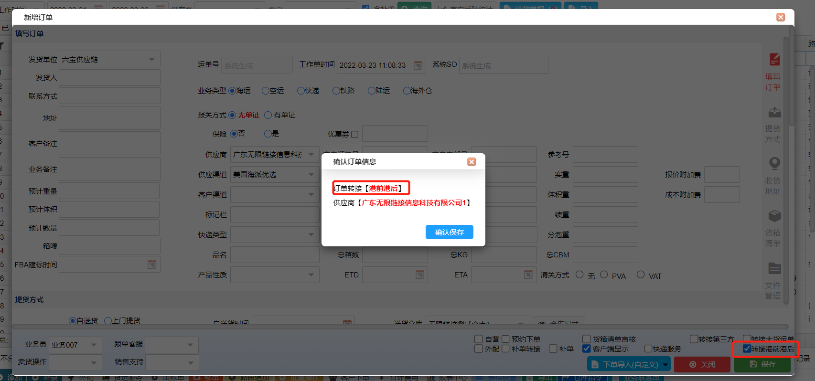
Task: Click into the 发货人 field
Action: [x=109, y=77]
